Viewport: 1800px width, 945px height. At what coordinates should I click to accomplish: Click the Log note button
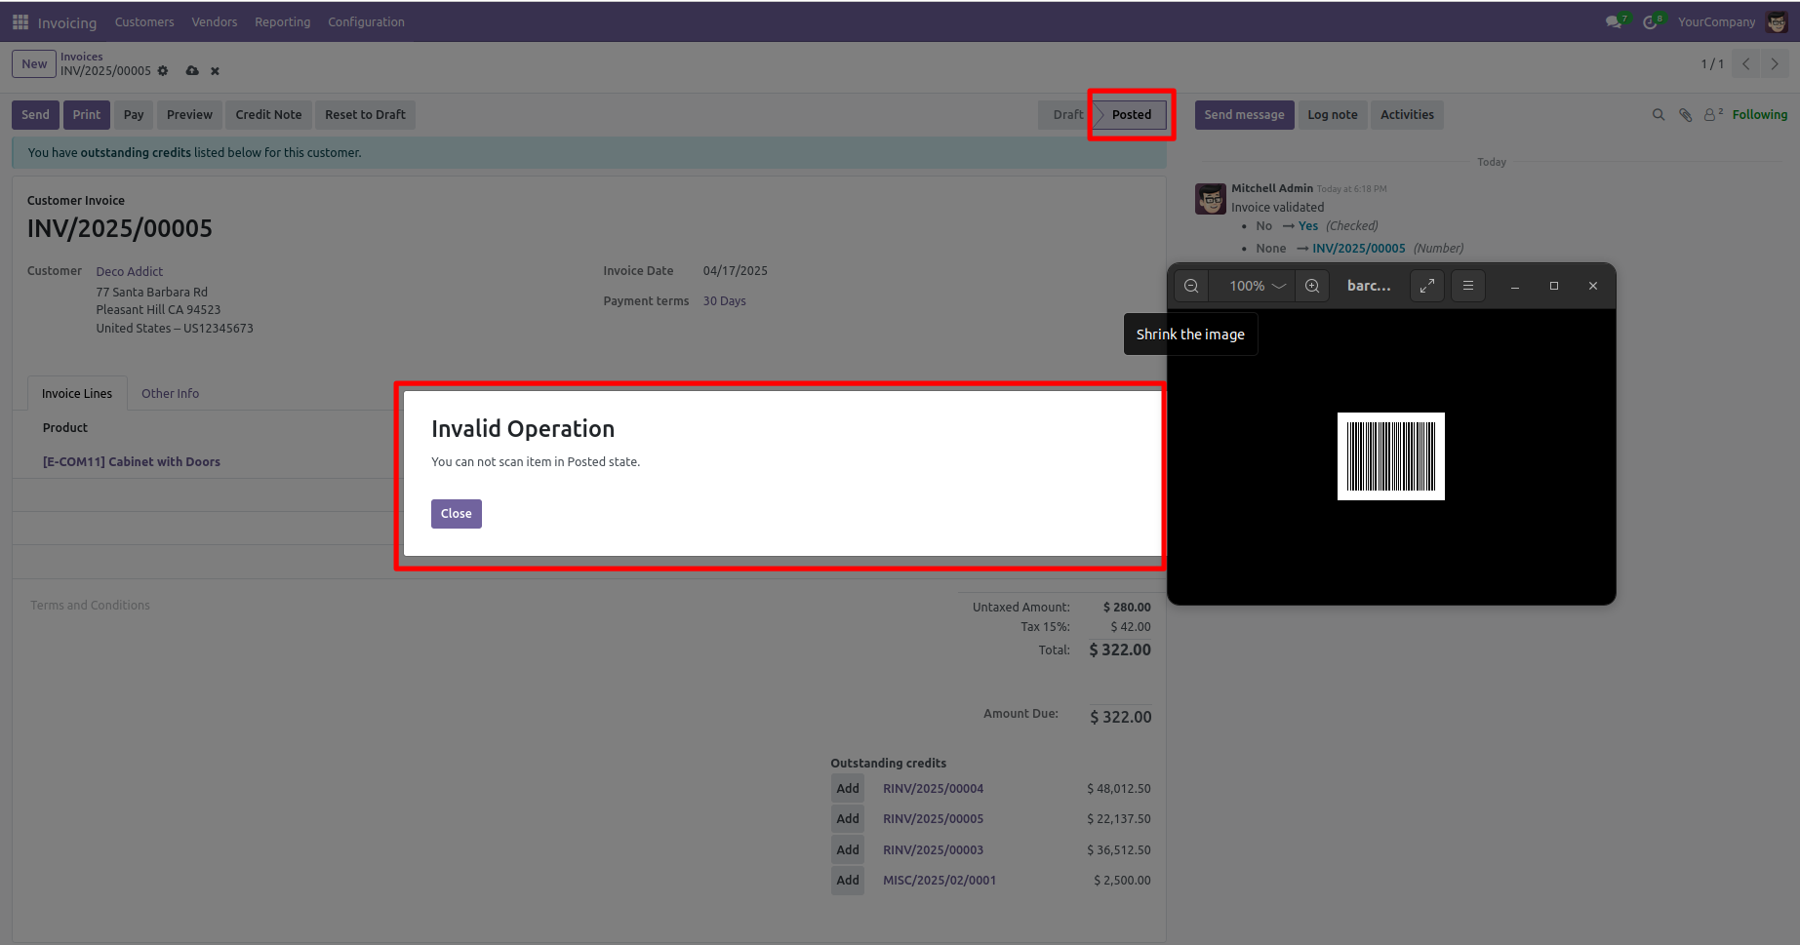1333,115
